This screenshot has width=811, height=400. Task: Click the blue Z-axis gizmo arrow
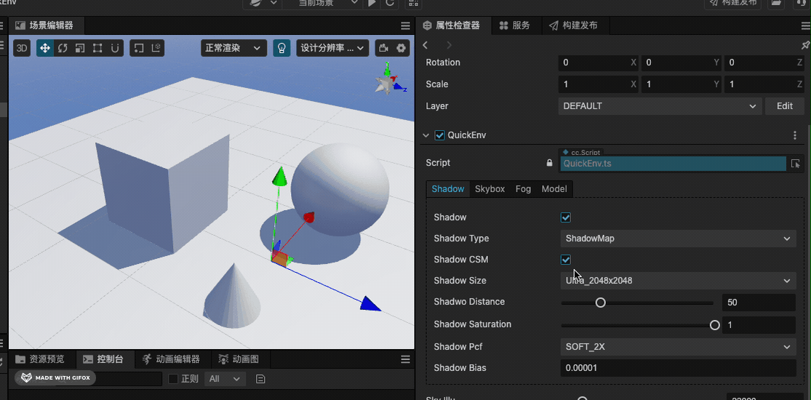click(x=371, y=304)
